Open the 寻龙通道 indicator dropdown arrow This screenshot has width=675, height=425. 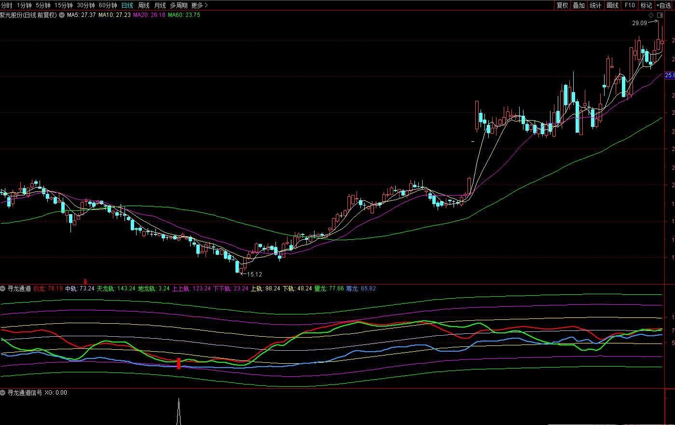[3, 288]
